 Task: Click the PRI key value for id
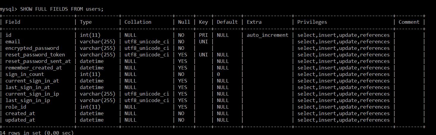(x=203, y=35)
